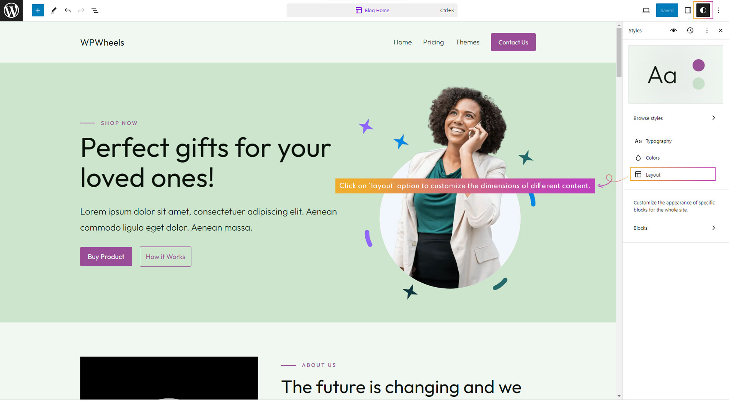Click the purple color dot in preview
This screenshot has height=401, width=729.
tap(698, 65)
